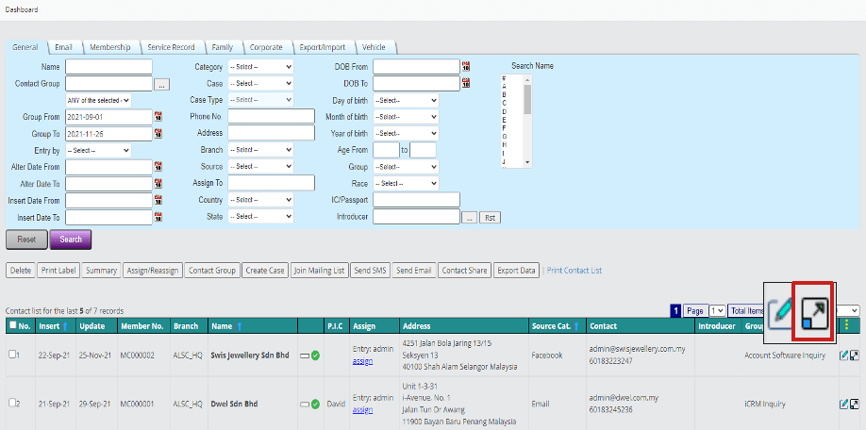Click assign link for Swis Jewellery
The width and height of the screenshot is (866, 430).
[362, 361]
